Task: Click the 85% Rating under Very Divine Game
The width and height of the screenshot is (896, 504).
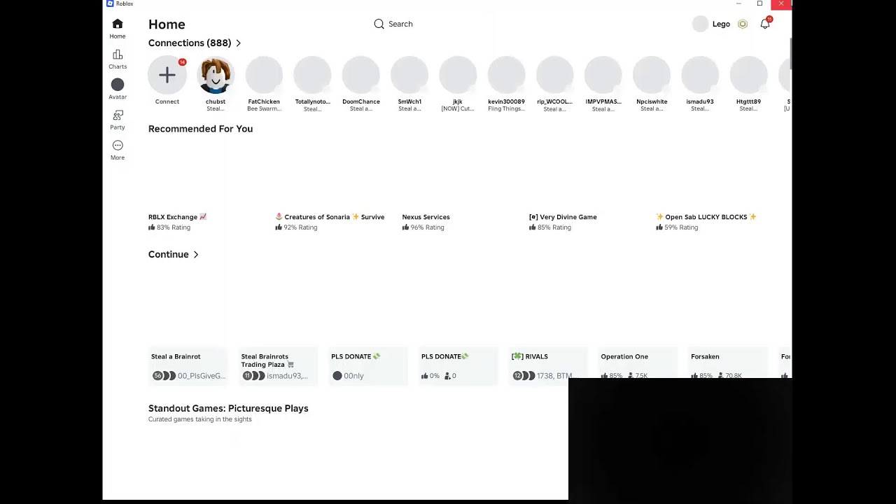Action: pyautogui.click(x=554, y=227)
